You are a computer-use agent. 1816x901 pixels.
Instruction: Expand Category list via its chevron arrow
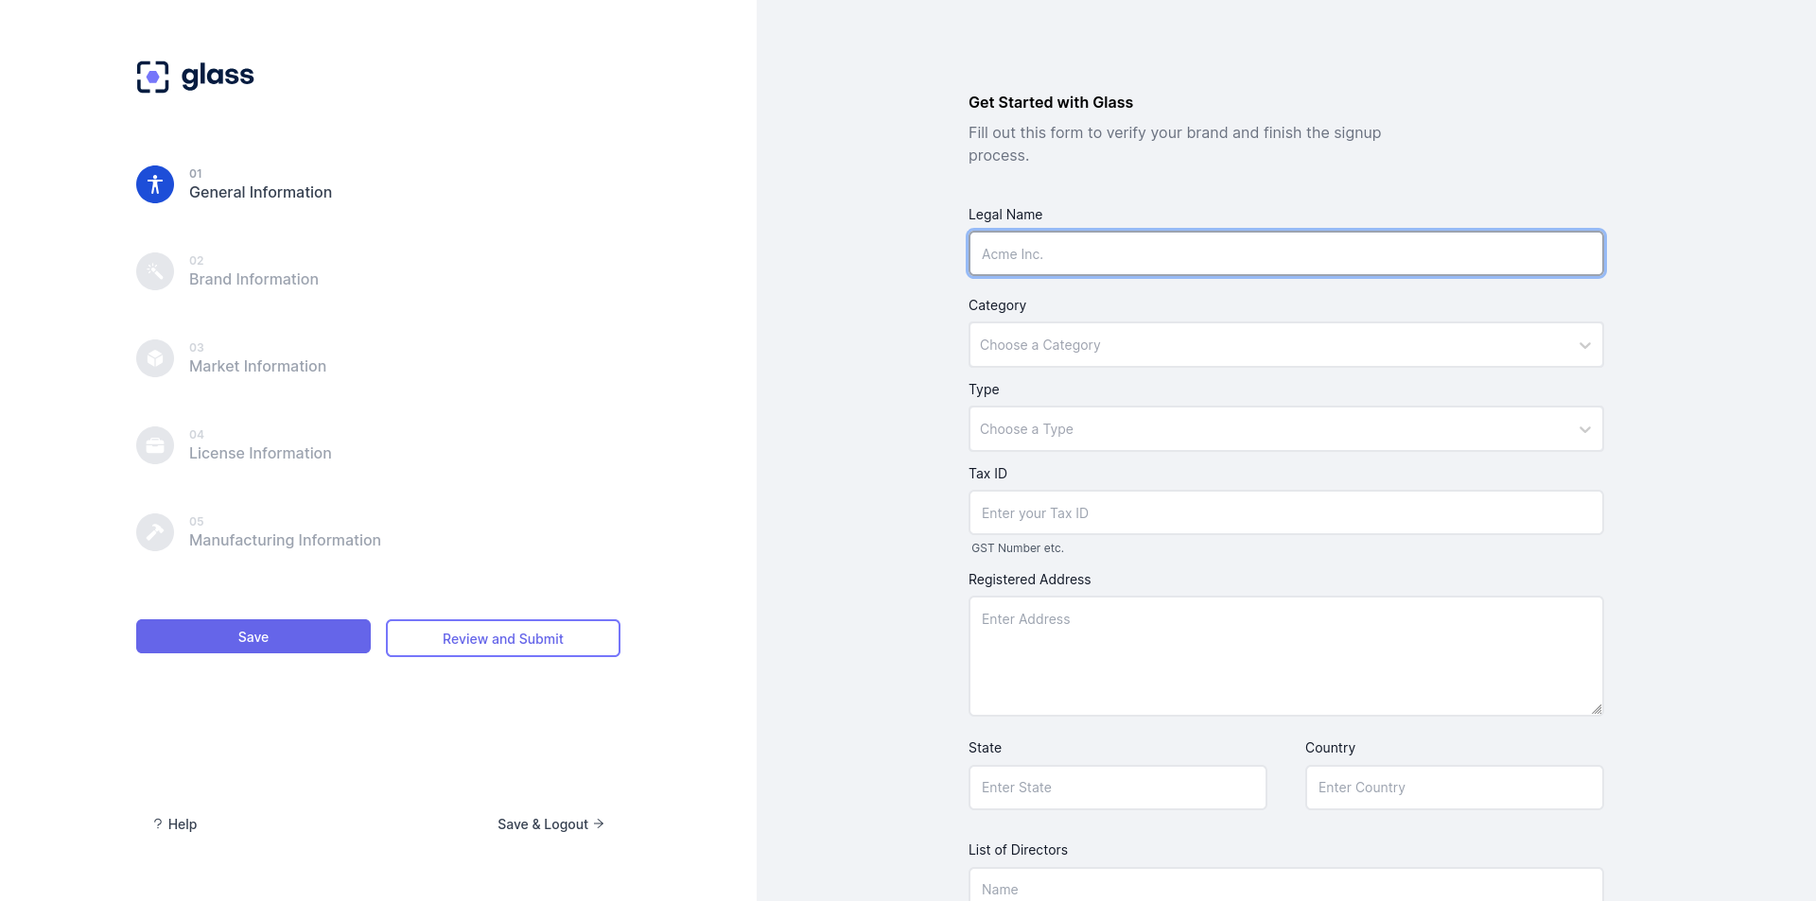[1584, 345]
